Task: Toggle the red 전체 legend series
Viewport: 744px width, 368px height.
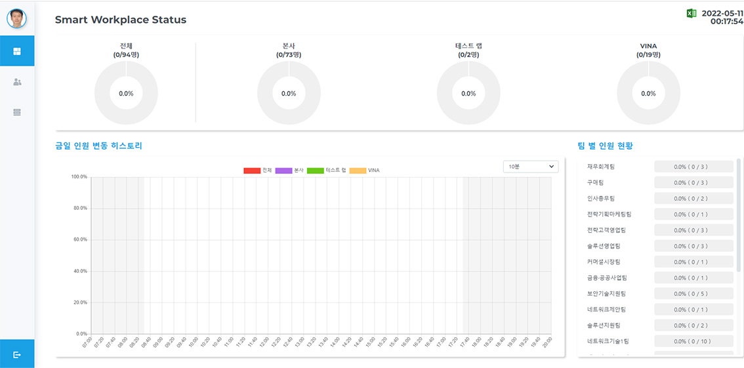Action: click(252, 171)
